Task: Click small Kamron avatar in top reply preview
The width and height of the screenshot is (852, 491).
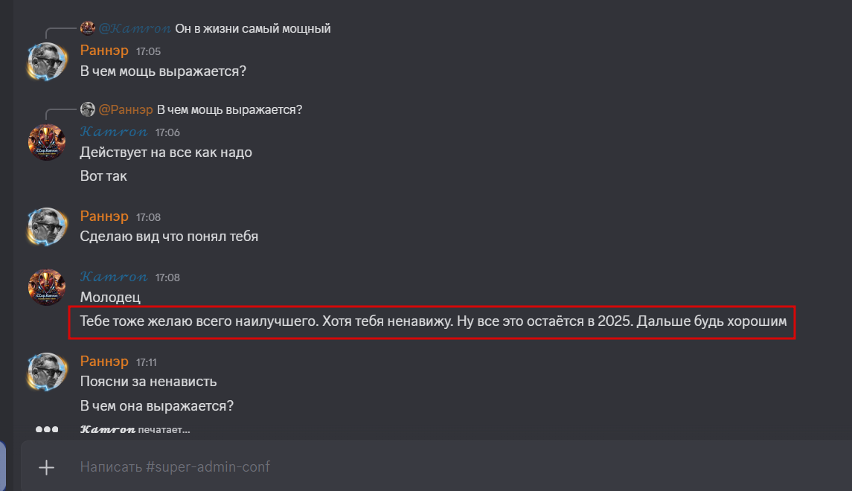Action: click(88, 28)
